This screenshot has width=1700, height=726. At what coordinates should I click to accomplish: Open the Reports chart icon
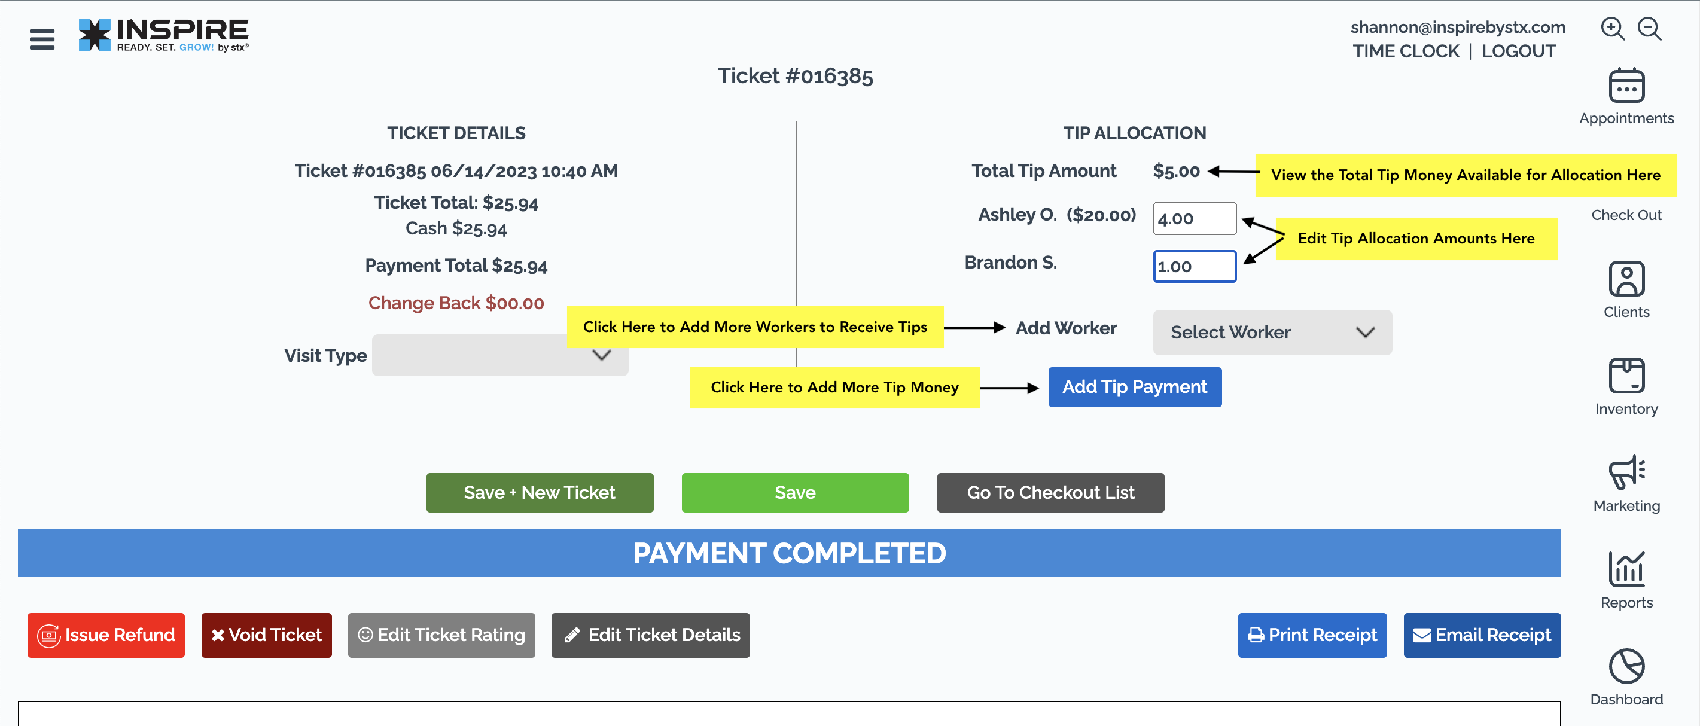tap(1627, 569)
